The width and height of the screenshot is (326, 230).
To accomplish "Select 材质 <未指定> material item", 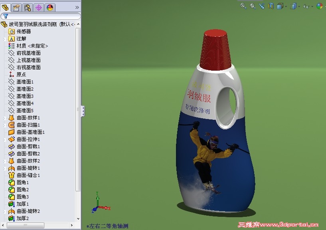I will point(28,46).
